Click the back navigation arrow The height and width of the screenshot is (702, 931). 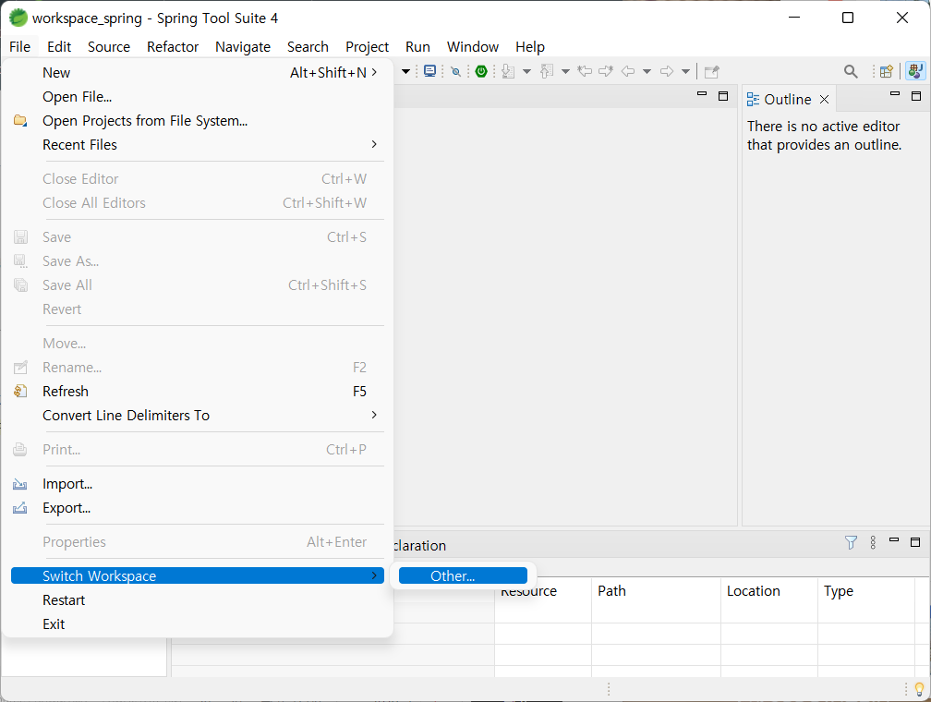click(x=628, y=71)
